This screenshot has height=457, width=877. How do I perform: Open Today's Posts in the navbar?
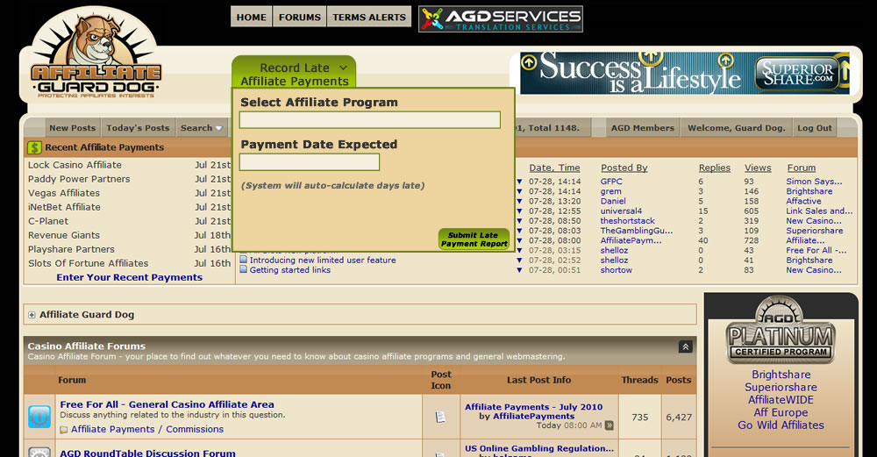coord(138,127)
